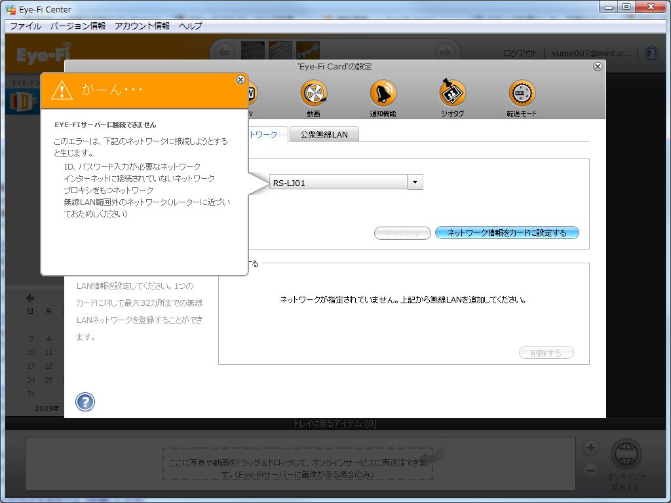Click the EYE-FIサーバーに接続できません error heading

point(105,125)
